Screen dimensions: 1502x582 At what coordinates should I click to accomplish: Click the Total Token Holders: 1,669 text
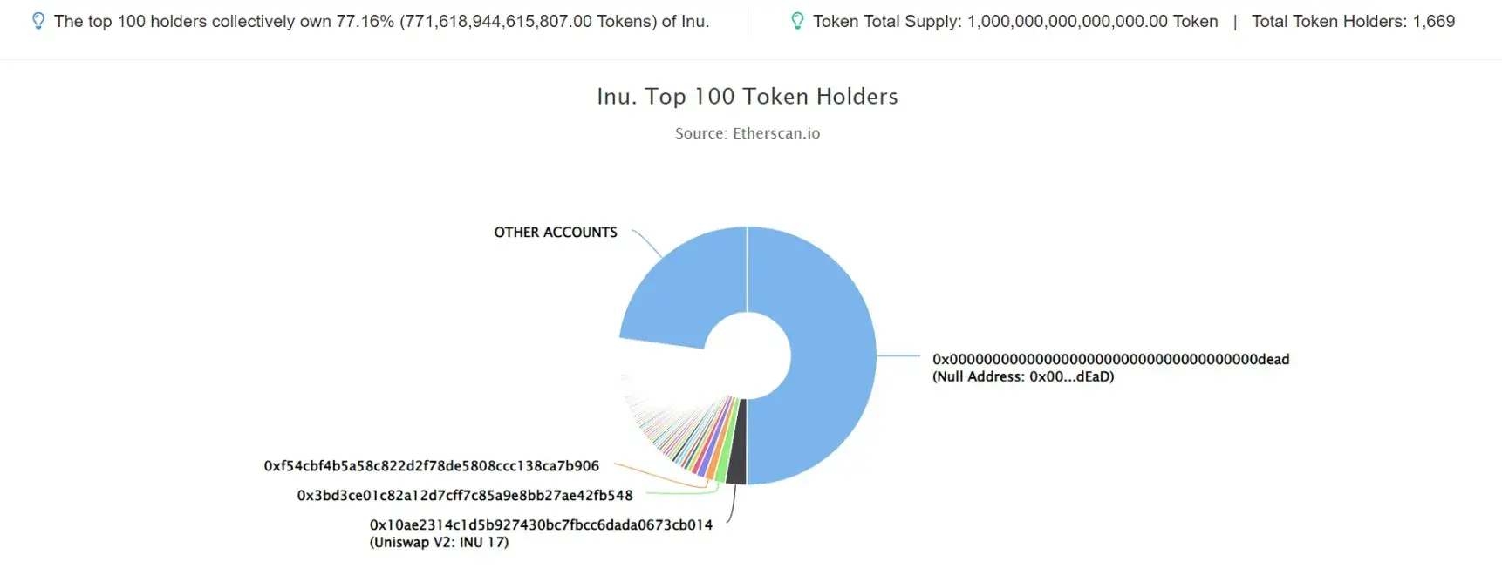pos(1353,21)
